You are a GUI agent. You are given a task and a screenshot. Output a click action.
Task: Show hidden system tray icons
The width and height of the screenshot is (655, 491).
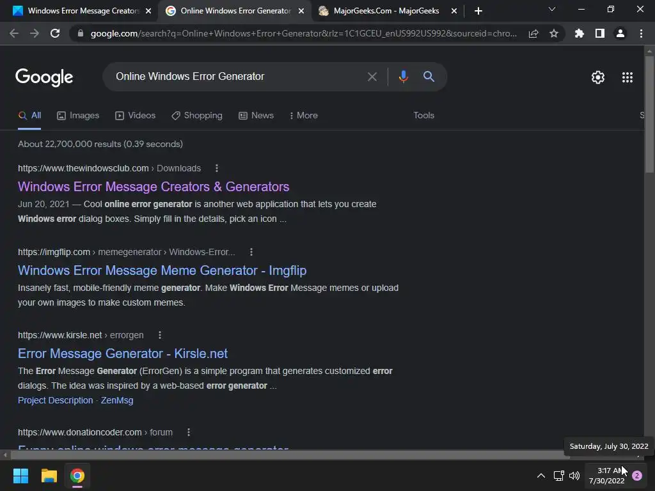coord(541,476)
